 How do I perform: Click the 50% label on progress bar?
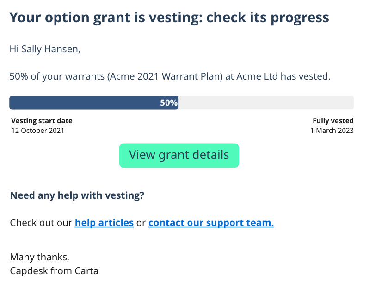(x=169, y=102)
